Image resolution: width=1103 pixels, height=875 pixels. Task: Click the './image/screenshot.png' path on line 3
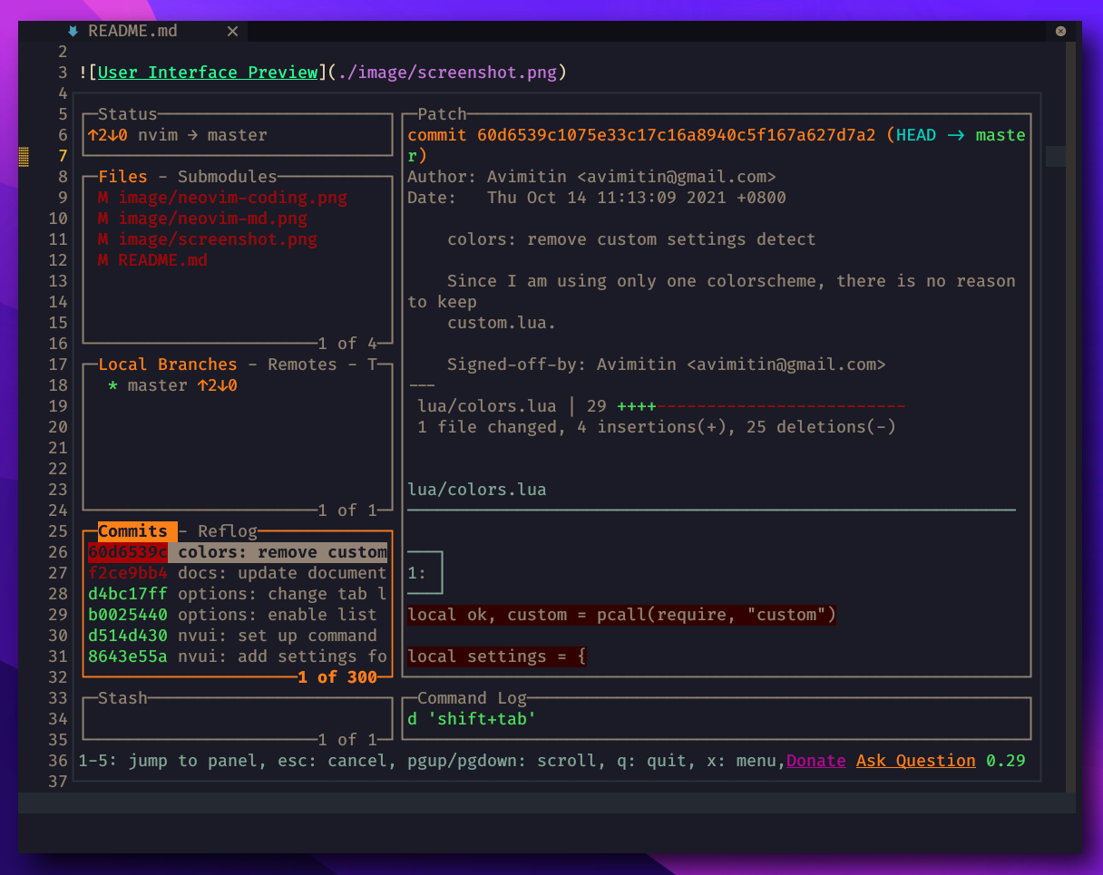point(447,73)
